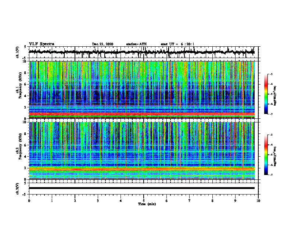Screen dimensions: 291x225
Task: Click the ch.1 color scale bar
Action: 266,94
